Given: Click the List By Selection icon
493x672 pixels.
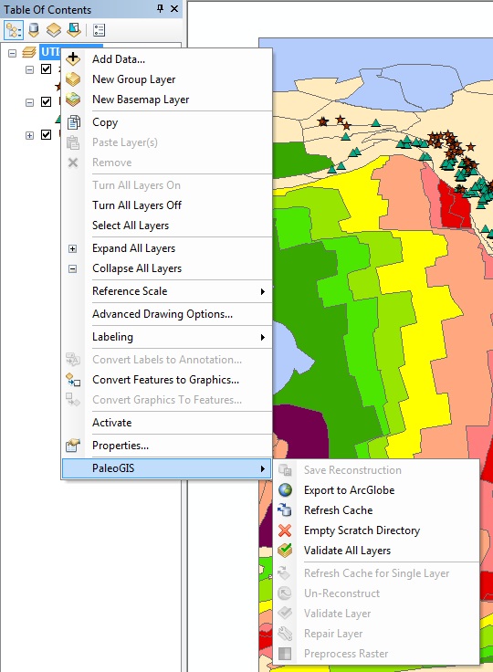Looking at the screenshot, I should (74, 30).
